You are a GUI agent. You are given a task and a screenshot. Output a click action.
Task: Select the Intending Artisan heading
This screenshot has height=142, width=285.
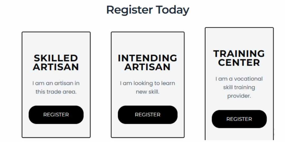coord(148,62)
